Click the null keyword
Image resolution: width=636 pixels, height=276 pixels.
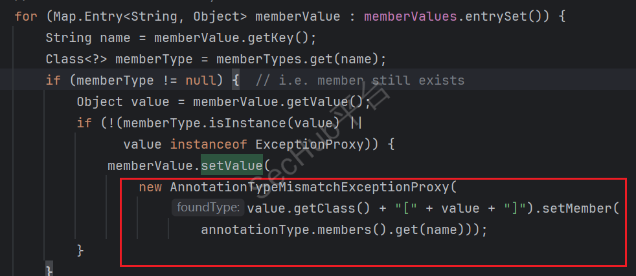(x=199, y=81)
